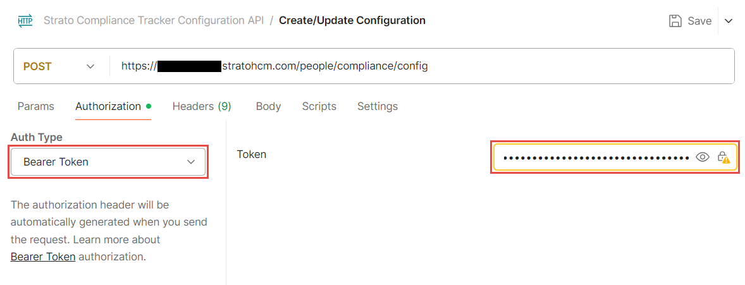Viewport: 745px width, 285px height.
Task: Click the HTTP request type icon
Action: tap(25, 21)
